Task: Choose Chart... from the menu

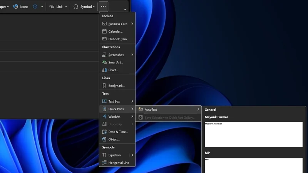Action: pos(117,70)
